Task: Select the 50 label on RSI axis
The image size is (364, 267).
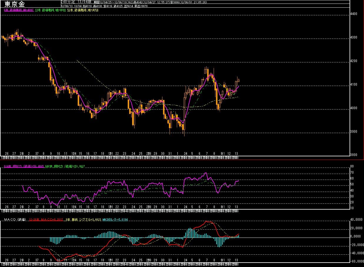Action: (352, 185)
